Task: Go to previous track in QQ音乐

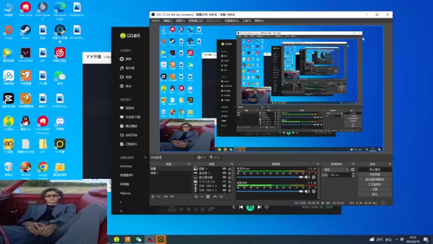Action: point(241,207)
